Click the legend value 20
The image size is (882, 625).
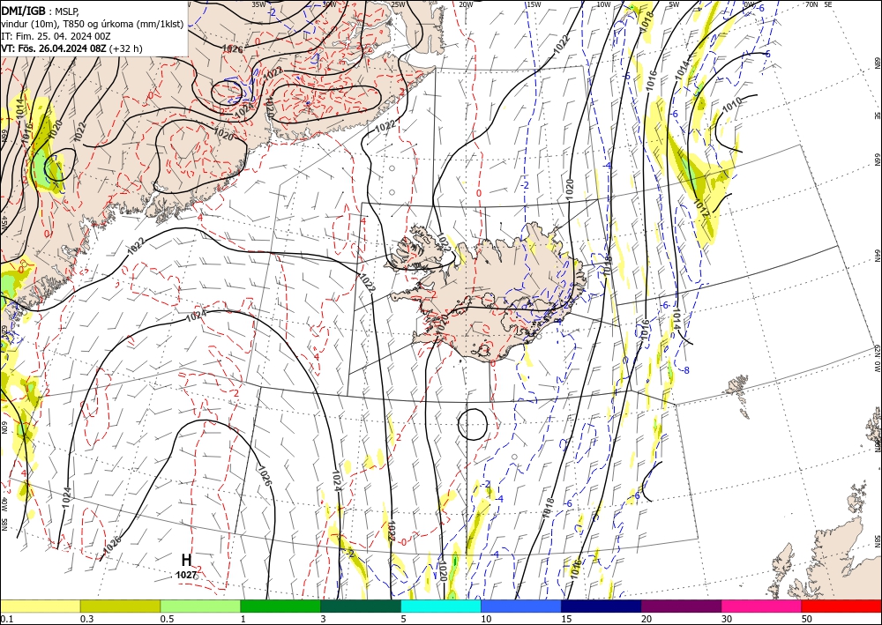pyautogui.click(x=647, y=619)
